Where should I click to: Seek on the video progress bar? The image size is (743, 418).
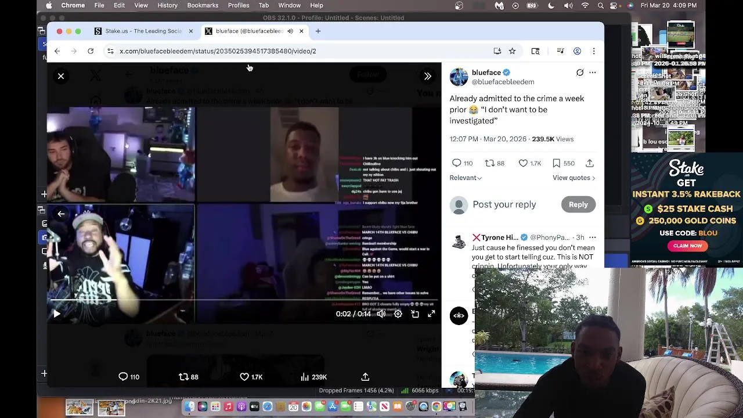tap(244, 301)
